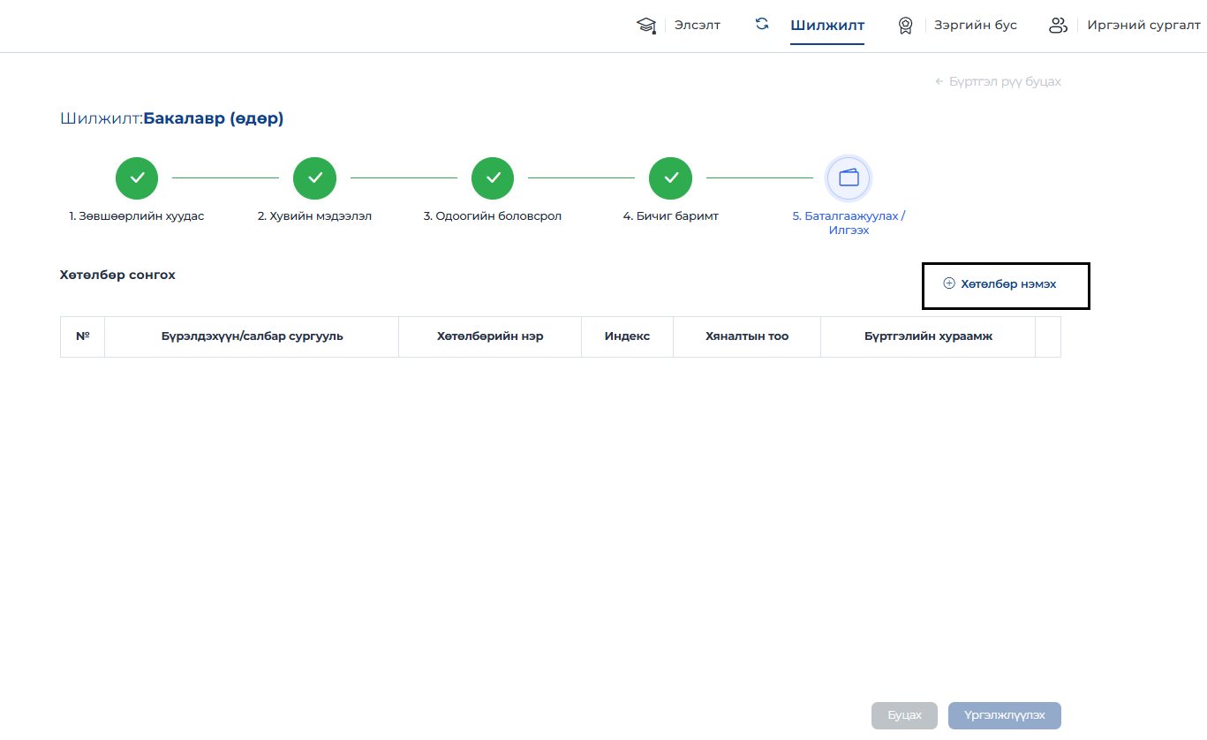The height and width of the screenshot is (740, 1207).
Task: Click step 1 checkmark circle Зөвшөөрлийн хуудас
Action: (x=137, y=178)
